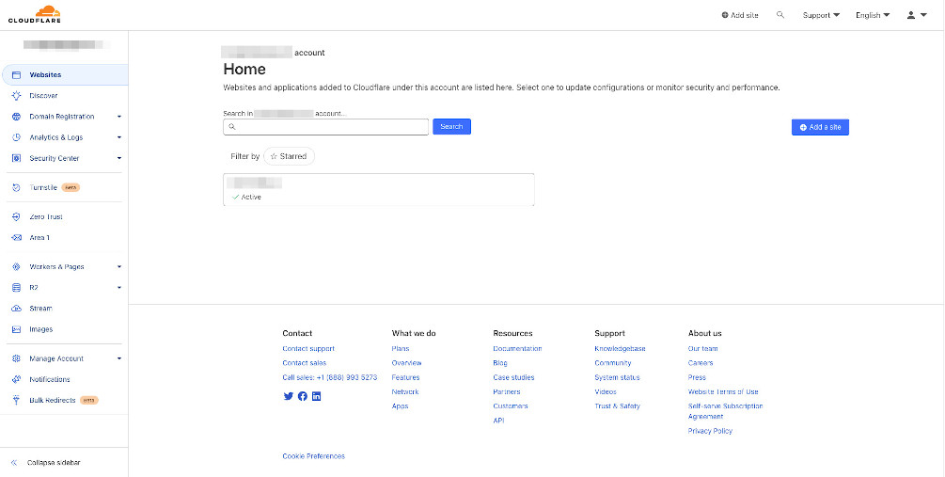
Task: Click the Discover lightbulb icon in sidebar
Action: [x=16, y=95]
